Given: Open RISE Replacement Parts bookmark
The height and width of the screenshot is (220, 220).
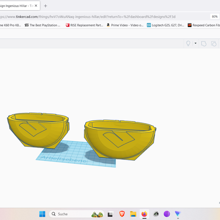Looking at the screenshot, I should 84,25.
